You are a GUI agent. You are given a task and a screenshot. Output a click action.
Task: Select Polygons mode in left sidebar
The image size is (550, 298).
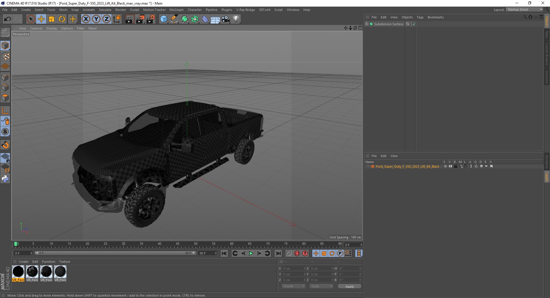click(x=5, y=98)
